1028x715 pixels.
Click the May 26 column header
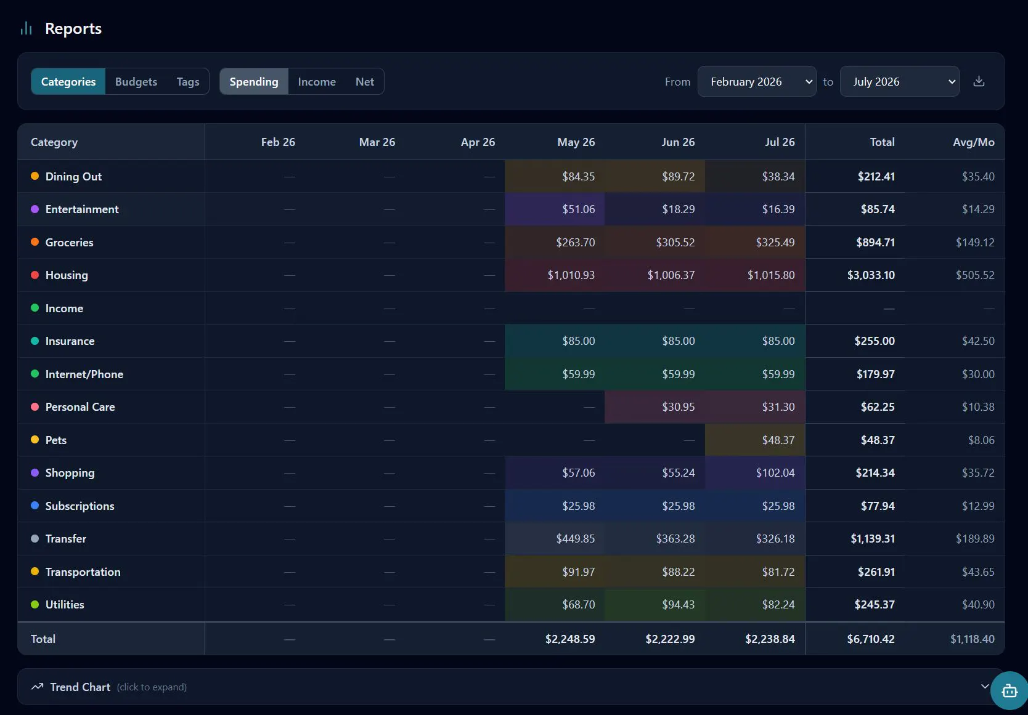[576, 142]
